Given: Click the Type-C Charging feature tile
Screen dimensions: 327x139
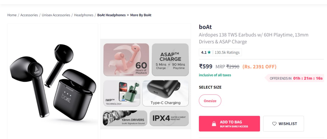Looking at the screenshot, I should tap(165, 93).
